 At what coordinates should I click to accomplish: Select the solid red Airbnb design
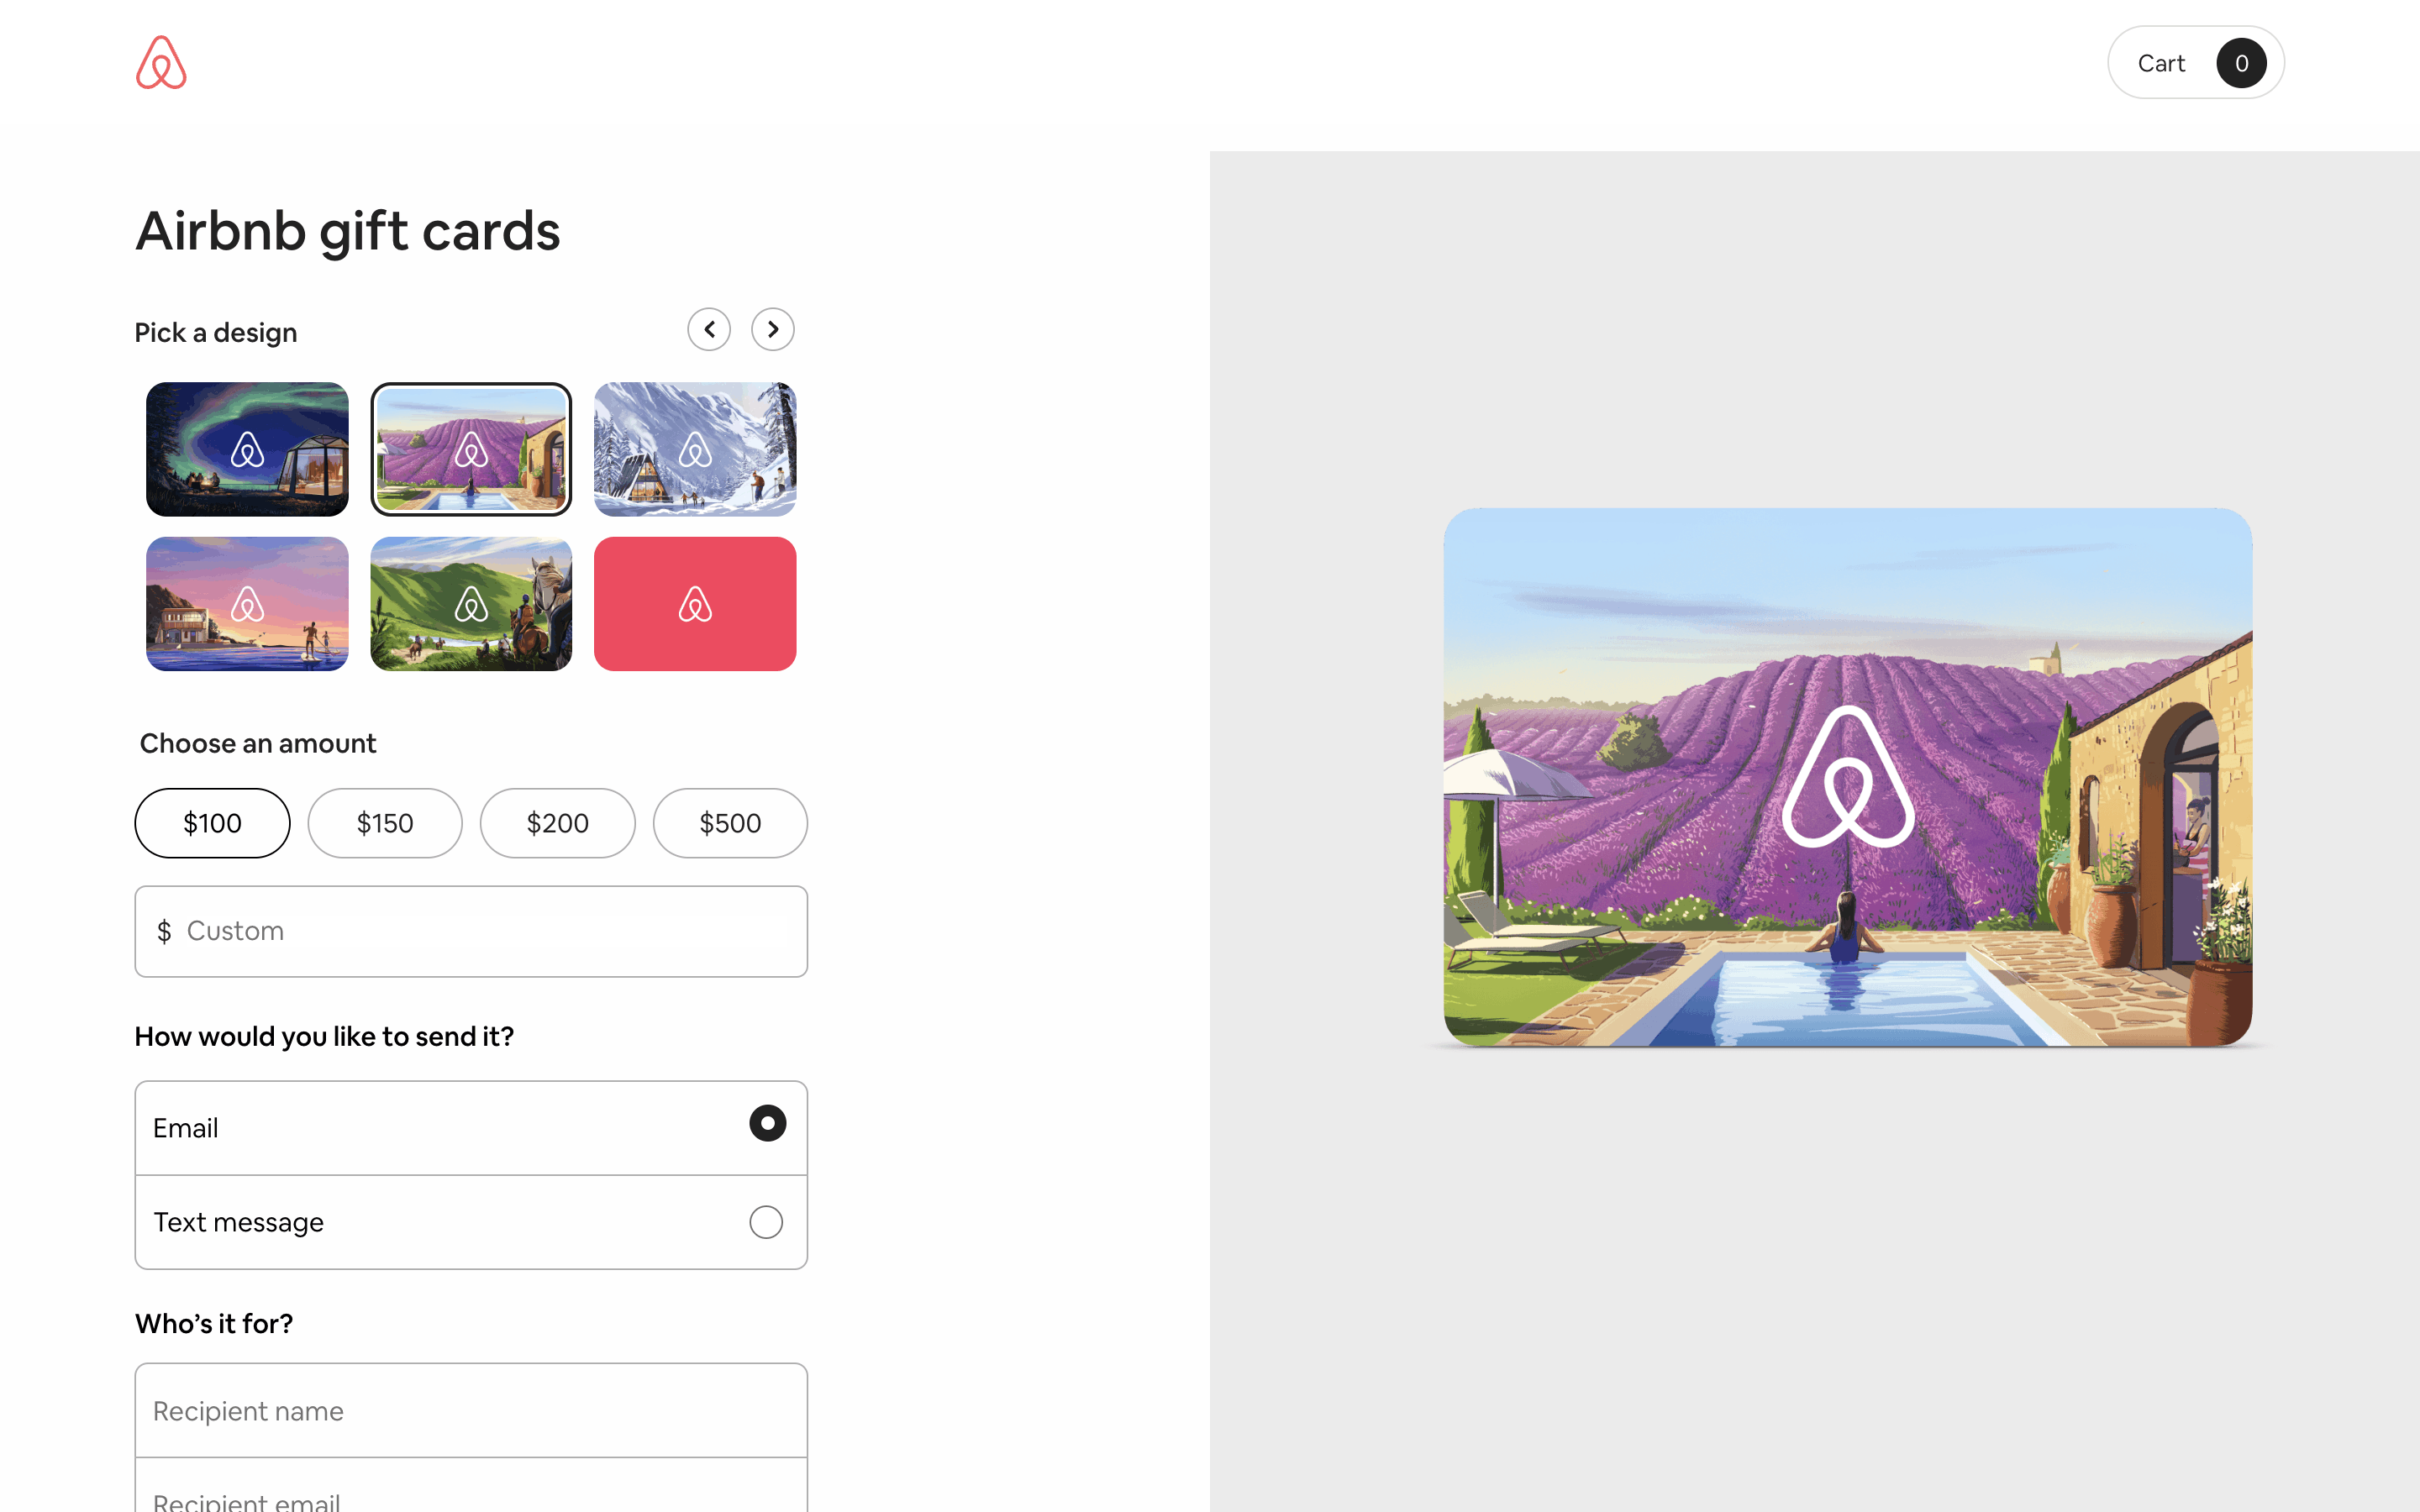(695, 604)
